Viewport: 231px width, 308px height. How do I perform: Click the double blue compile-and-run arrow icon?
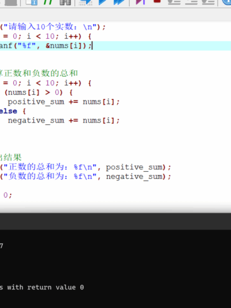(x=119, y=3)
